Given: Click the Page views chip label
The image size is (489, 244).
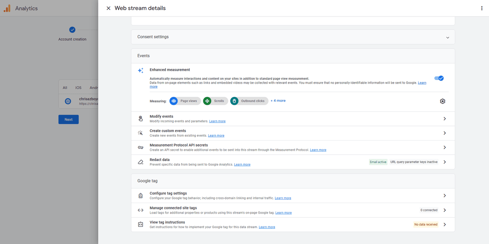Looking at the screenshot, I should (x=189, y=101).
